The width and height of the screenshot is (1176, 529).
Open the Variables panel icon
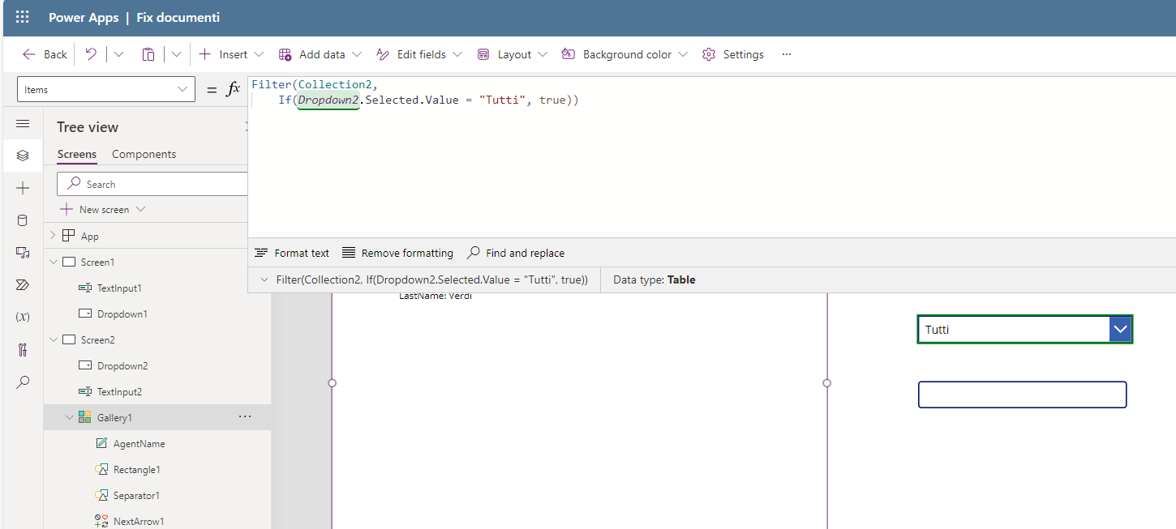pyautogui.click(x=23, y=317)
